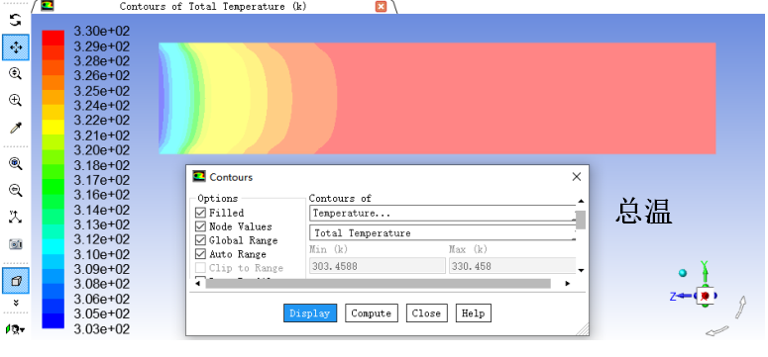
Task: Click the axis orientation tool icon
Action: pyautogui.click(x=16, y=217)
